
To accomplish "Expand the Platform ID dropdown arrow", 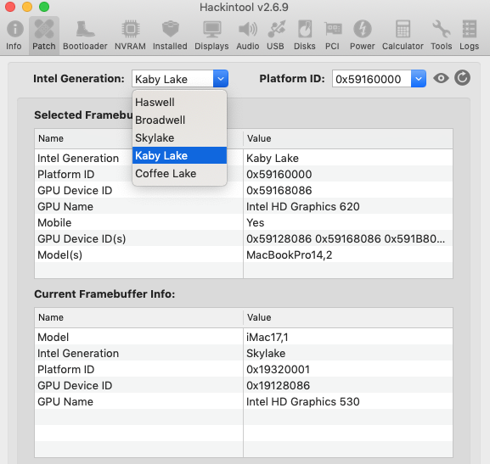I will point(419,79).
